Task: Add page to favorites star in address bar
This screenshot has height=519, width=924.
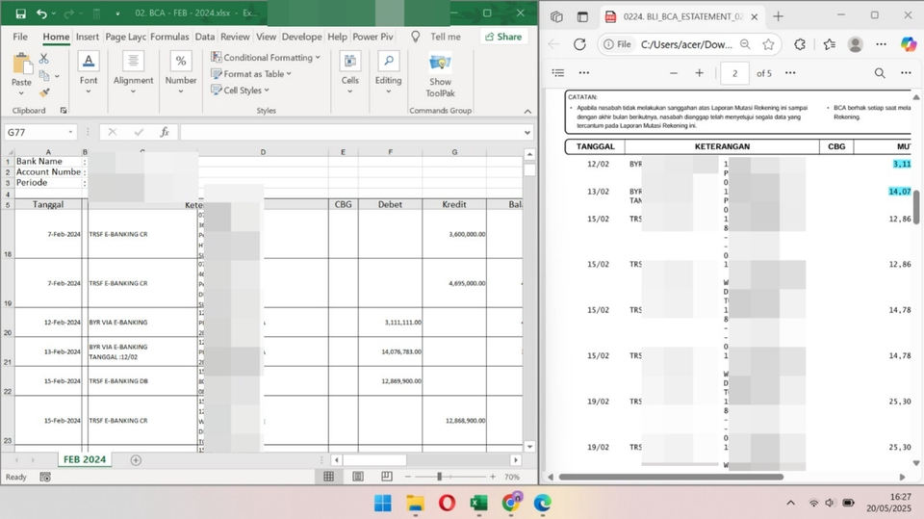Action: [768, 44]
